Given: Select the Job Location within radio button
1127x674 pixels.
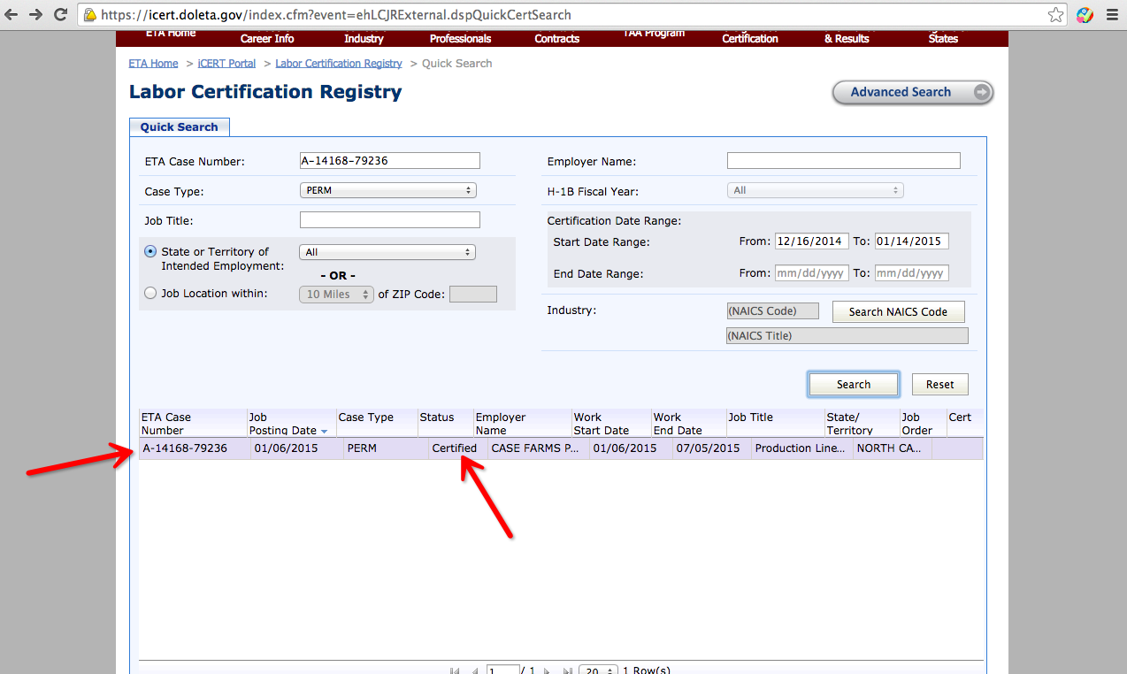Looking at the screenshot, I should [150, 294].
